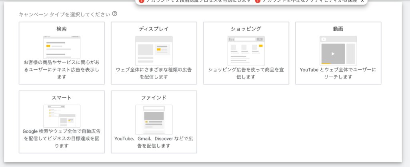
Task: Click the ショッピング card description text
Action: pos(246,73)
